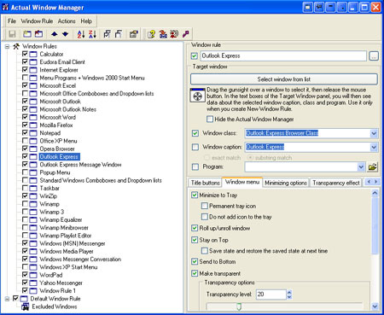Select the substring match radio button

point(250,157)
